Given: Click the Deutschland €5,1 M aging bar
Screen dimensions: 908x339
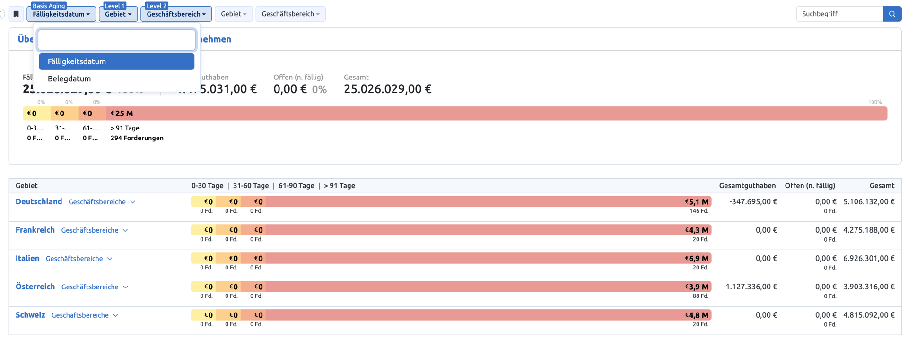Looking at the screenshot, I should pyautogui.click(x=489, y=202).
